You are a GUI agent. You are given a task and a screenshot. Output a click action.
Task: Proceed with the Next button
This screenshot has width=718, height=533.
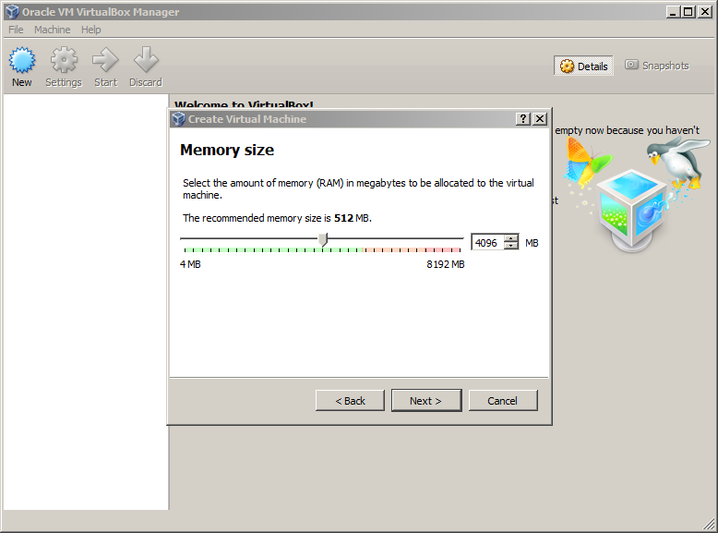pos(426,401)
